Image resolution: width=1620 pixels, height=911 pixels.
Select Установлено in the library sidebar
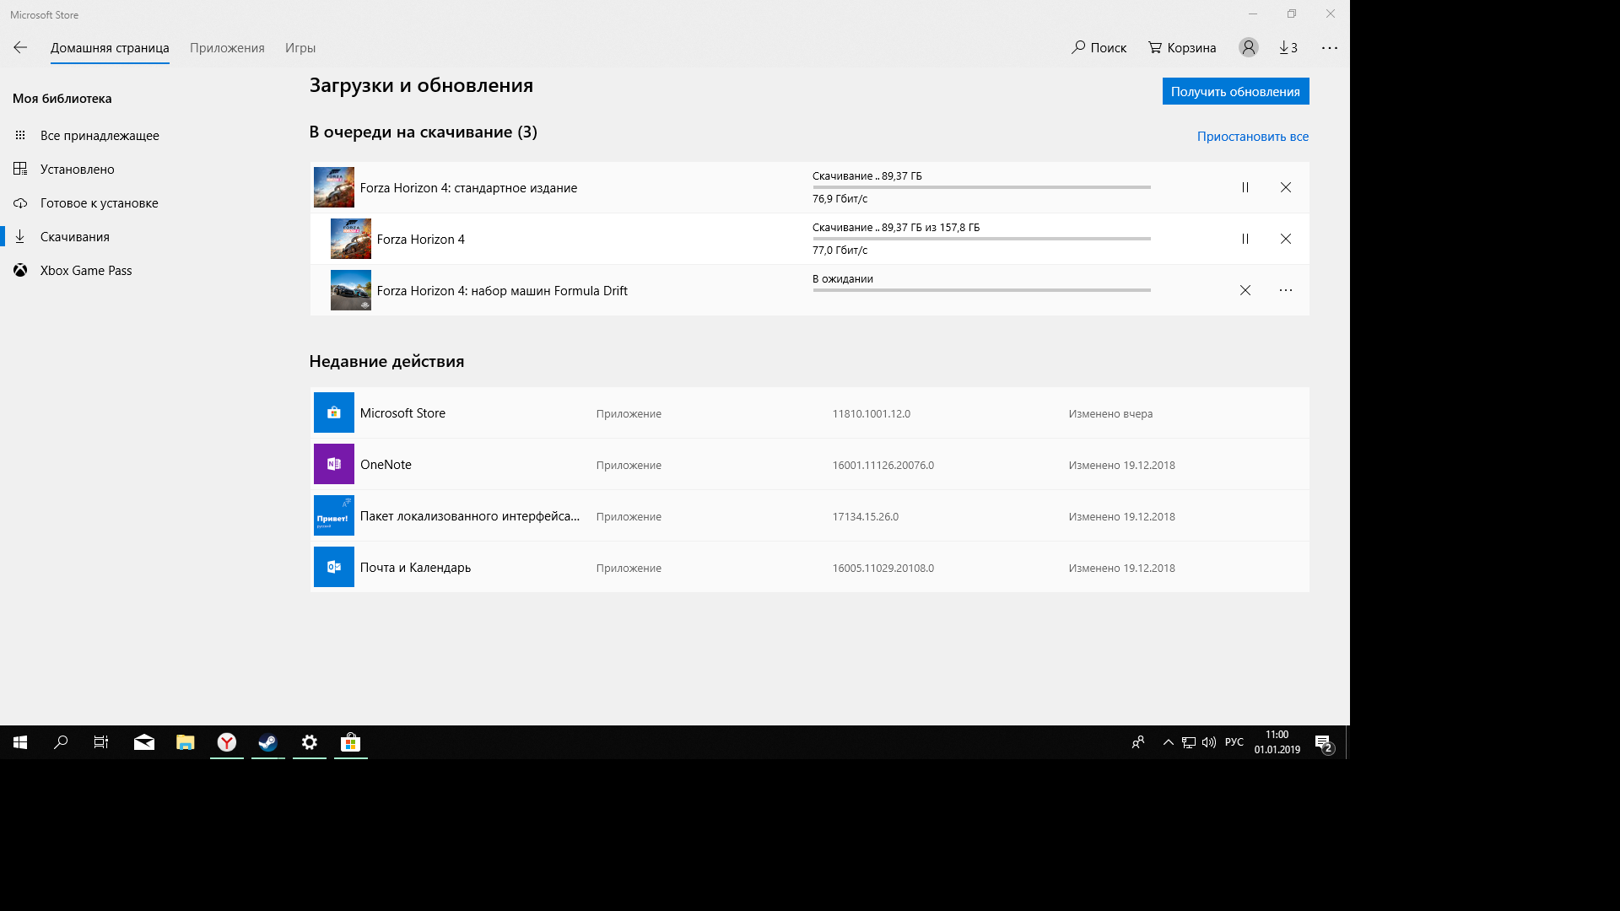[x=78, y=170]
